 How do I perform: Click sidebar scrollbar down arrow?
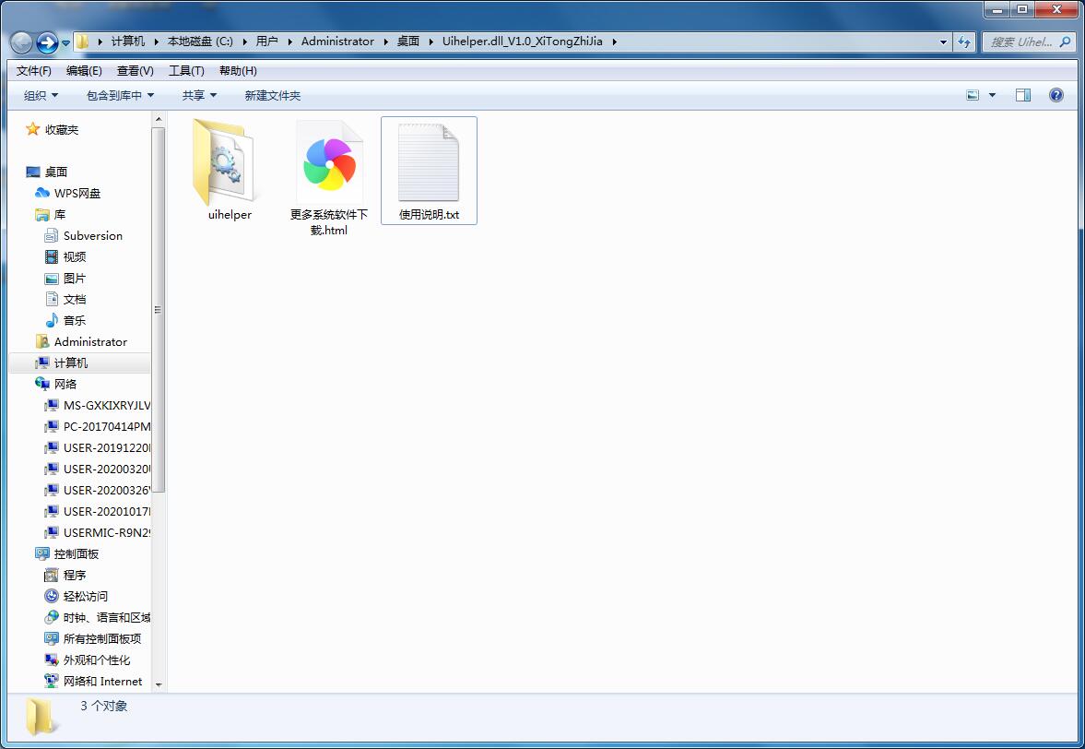click(159, 684)
